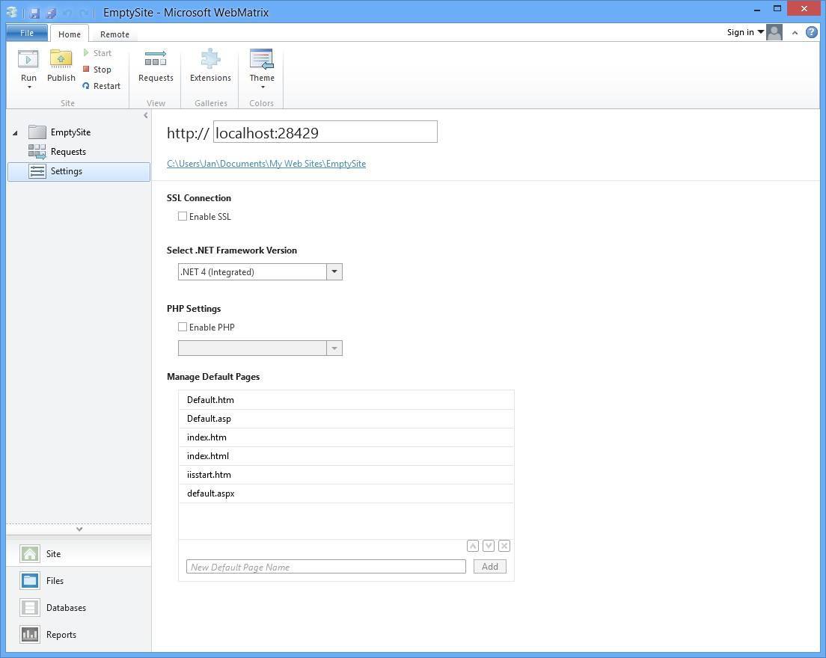
Task: Click the remove default page X icon
Action: [504, 546]
